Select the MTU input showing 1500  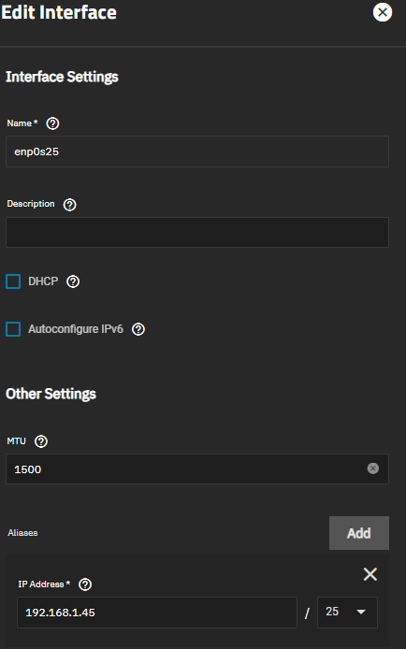click(197, 469)
